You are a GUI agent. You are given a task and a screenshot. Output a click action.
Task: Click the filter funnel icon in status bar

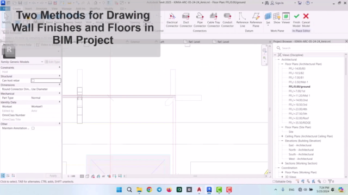[331, 181]
